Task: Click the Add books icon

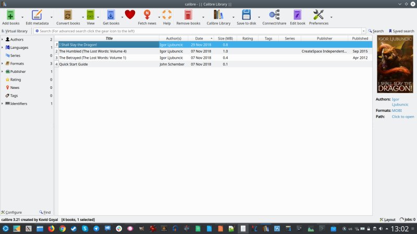Action: tap(10, 15)
